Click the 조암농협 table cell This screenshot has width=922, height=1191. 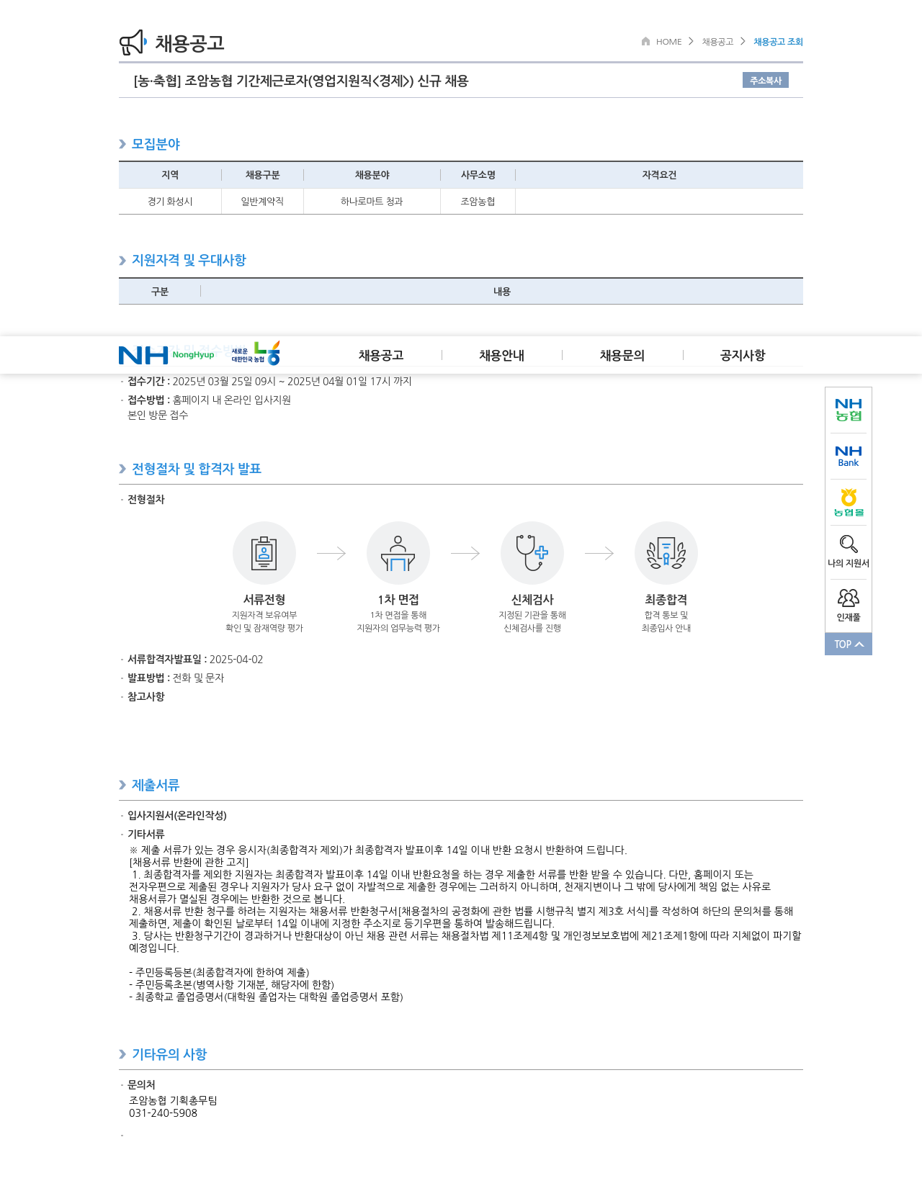tap(478, 202)
